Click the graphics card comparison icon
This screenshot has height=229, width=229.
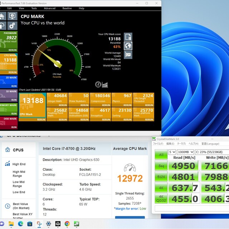(128, 55)
